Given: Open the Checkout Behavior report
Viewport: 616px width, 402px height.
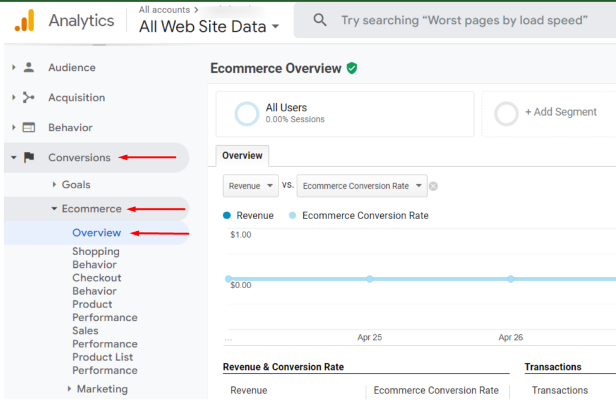Looking at the screenshot, I should [x=97, y=284].
